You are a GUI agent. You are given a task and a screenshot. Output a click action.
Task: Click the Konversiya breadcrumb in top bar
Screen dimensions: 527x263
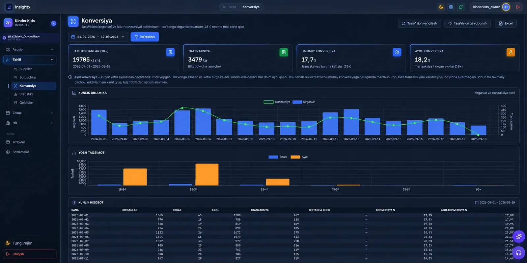click(251, 7)
